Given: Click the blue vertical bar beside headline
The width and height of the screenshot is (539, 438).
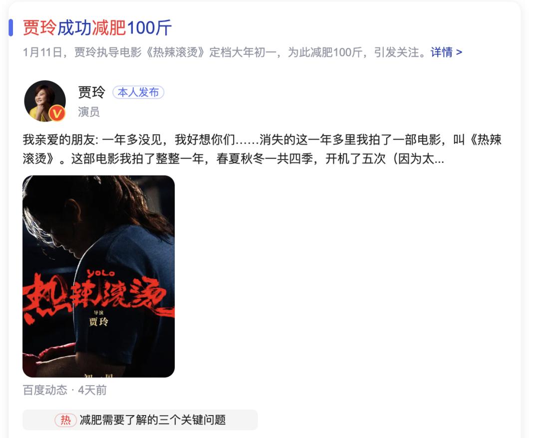Looking at the screenshot, I should coord(11,28).
